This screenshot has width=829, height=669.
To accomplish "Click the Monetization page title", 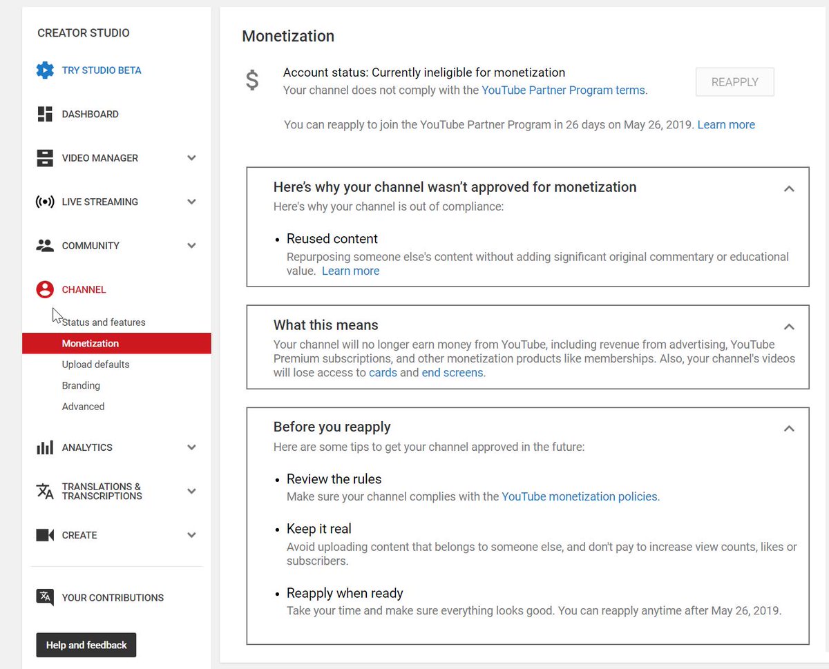I will pos(288,36).
